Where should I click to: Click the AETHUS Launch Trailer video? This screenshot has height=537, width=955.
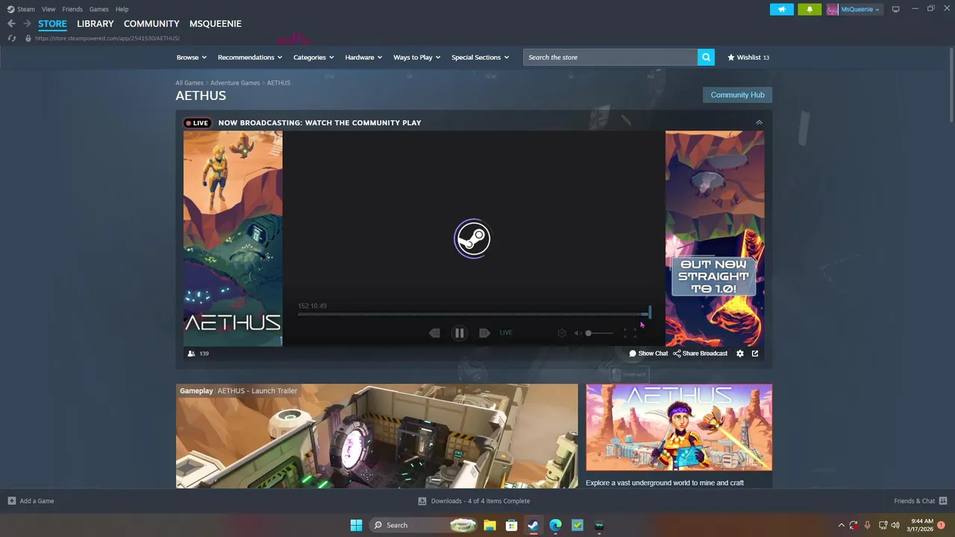[377, 436]
